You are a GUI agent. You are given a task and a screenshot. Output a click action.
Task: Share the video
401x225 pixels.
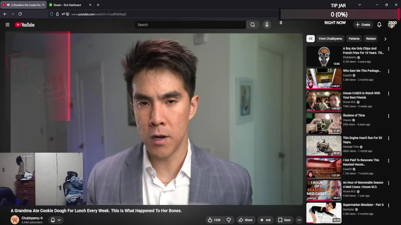tap(245, 220)
